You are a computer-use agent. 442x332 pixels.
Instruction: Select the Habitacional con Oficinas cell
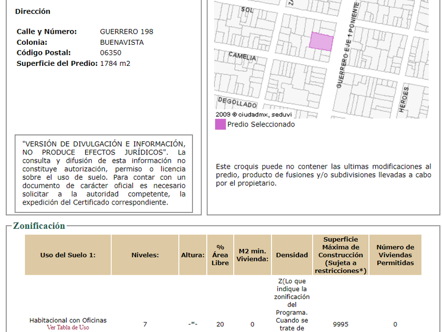click(x=68, y=320)
